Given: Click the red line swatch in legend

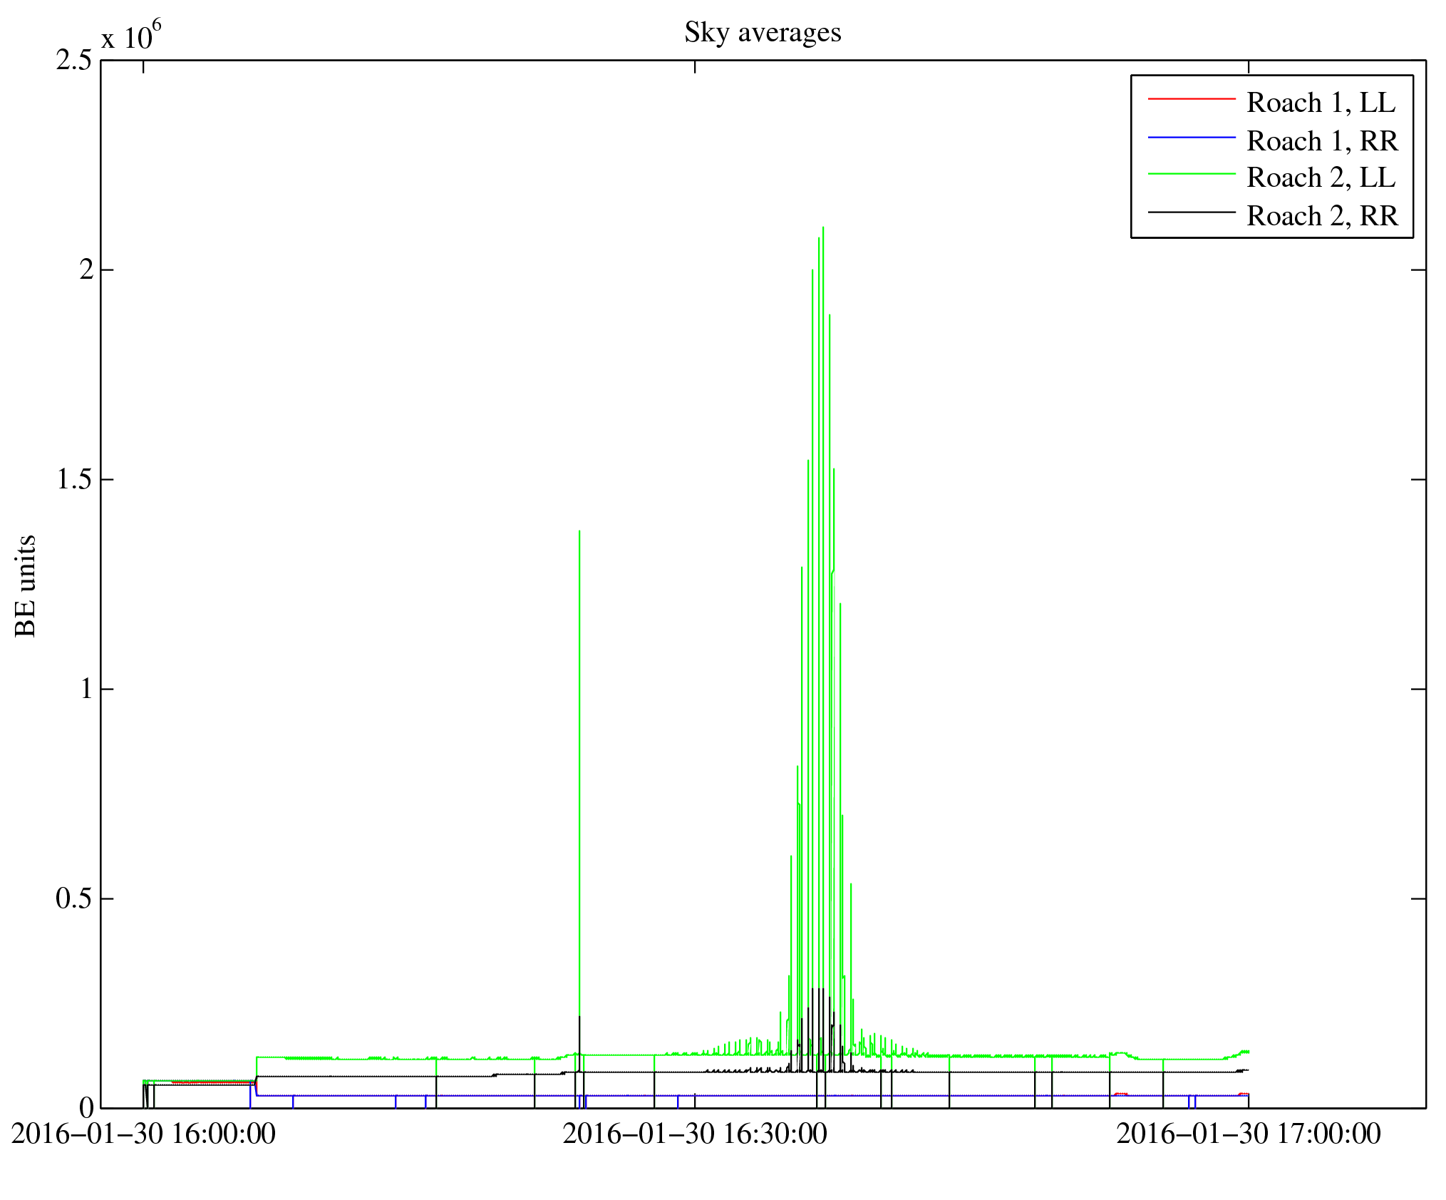Looking at the screenshot, I should [x=1191, y=99].
